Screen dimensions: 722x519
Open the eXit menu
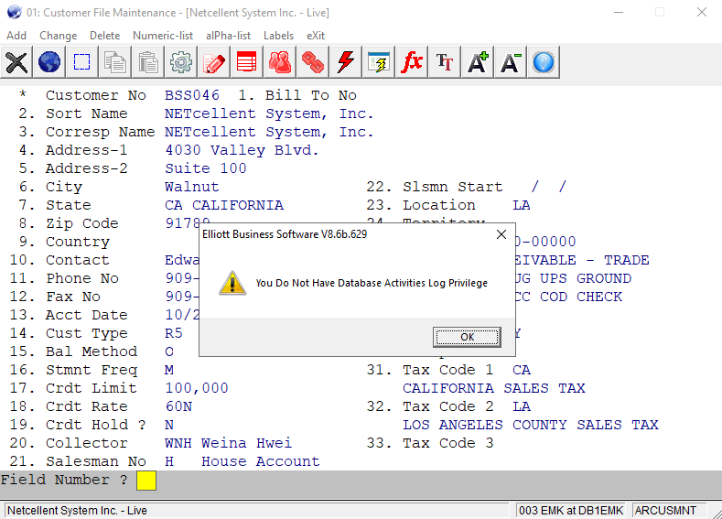(316, 36)
